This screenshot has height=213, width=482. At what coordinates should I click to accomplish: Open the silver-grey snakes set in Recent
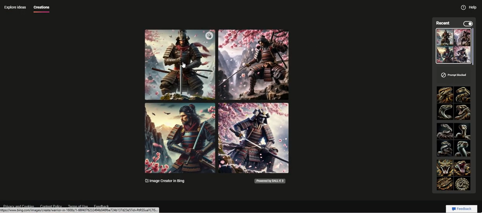pos(453,140)
